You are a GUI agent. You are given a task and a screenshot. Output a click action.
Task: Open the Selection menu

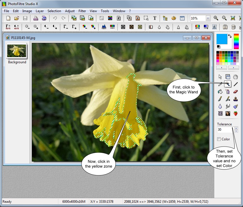coord(54,11)
